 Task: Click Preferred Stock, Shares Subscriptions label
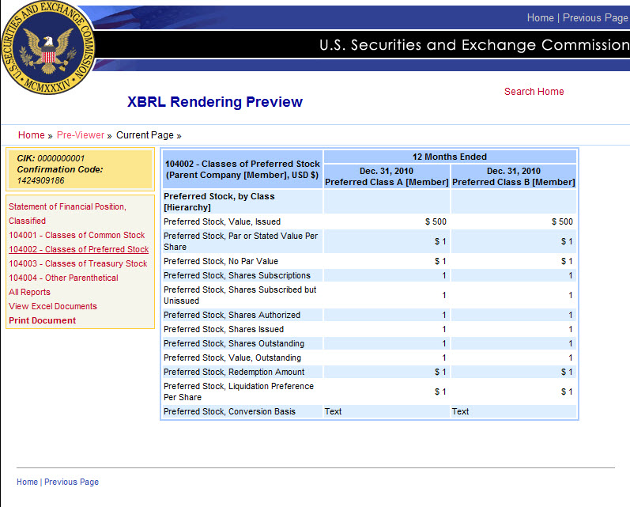(x=237, y=275)
